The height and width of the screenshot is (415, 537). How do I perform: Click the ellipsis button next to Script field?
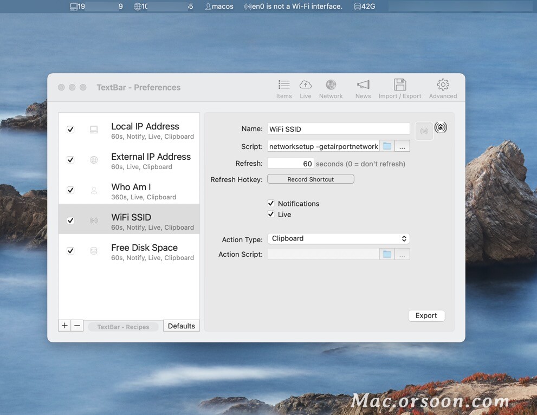click(402, 146)
